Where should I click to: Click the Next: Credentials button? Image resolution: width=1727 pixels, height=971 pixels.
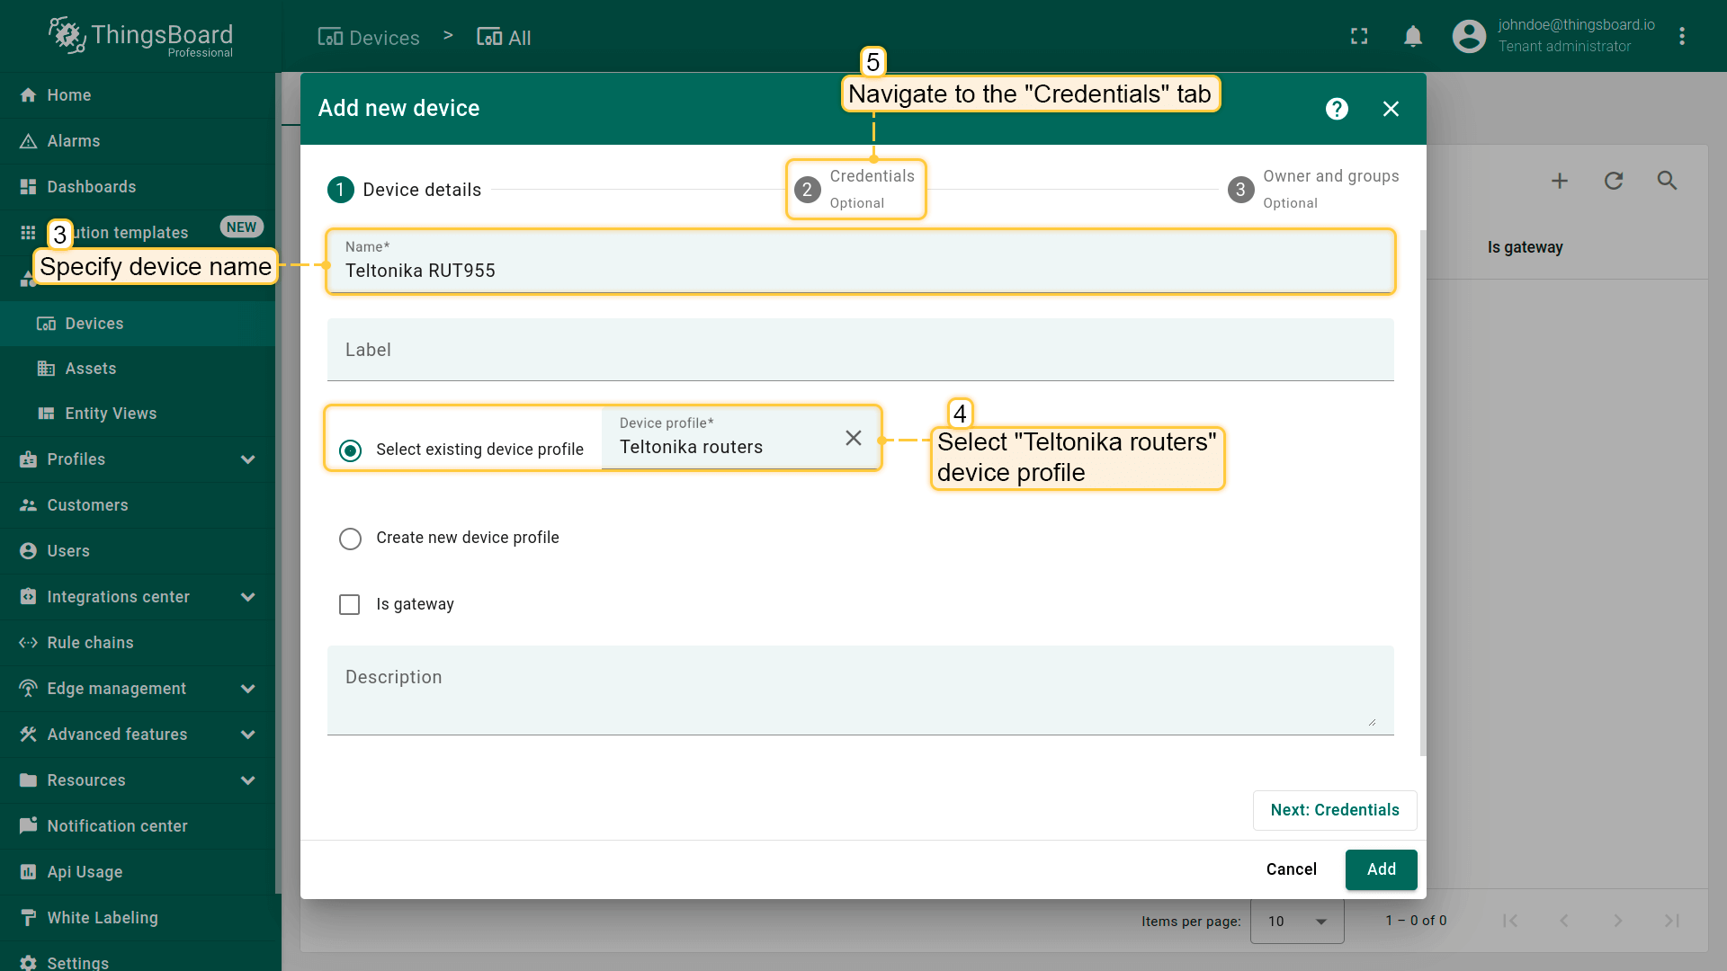1334,810
